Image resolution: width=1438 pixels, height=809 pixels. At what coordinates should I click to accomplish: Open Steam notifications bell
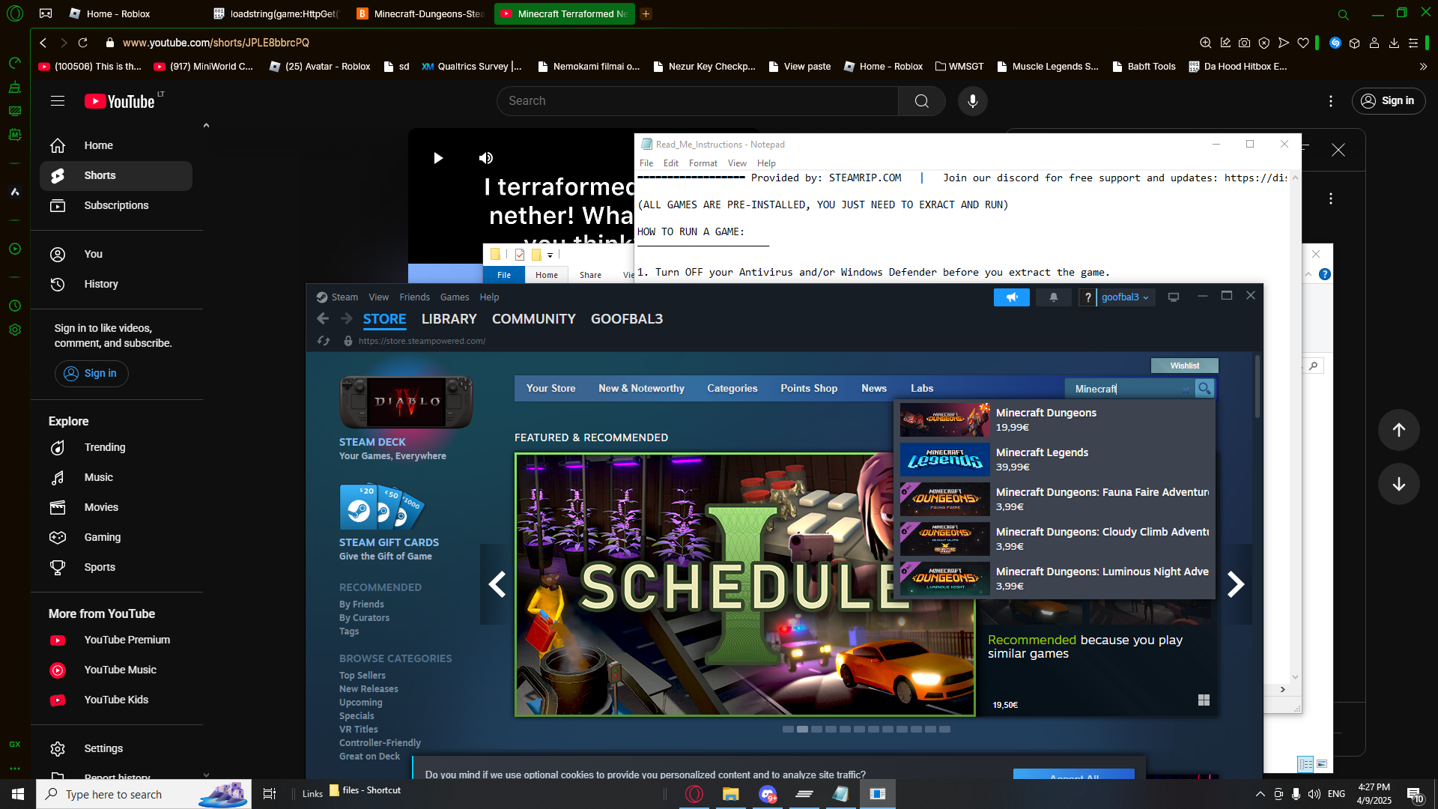[1054, 297]
